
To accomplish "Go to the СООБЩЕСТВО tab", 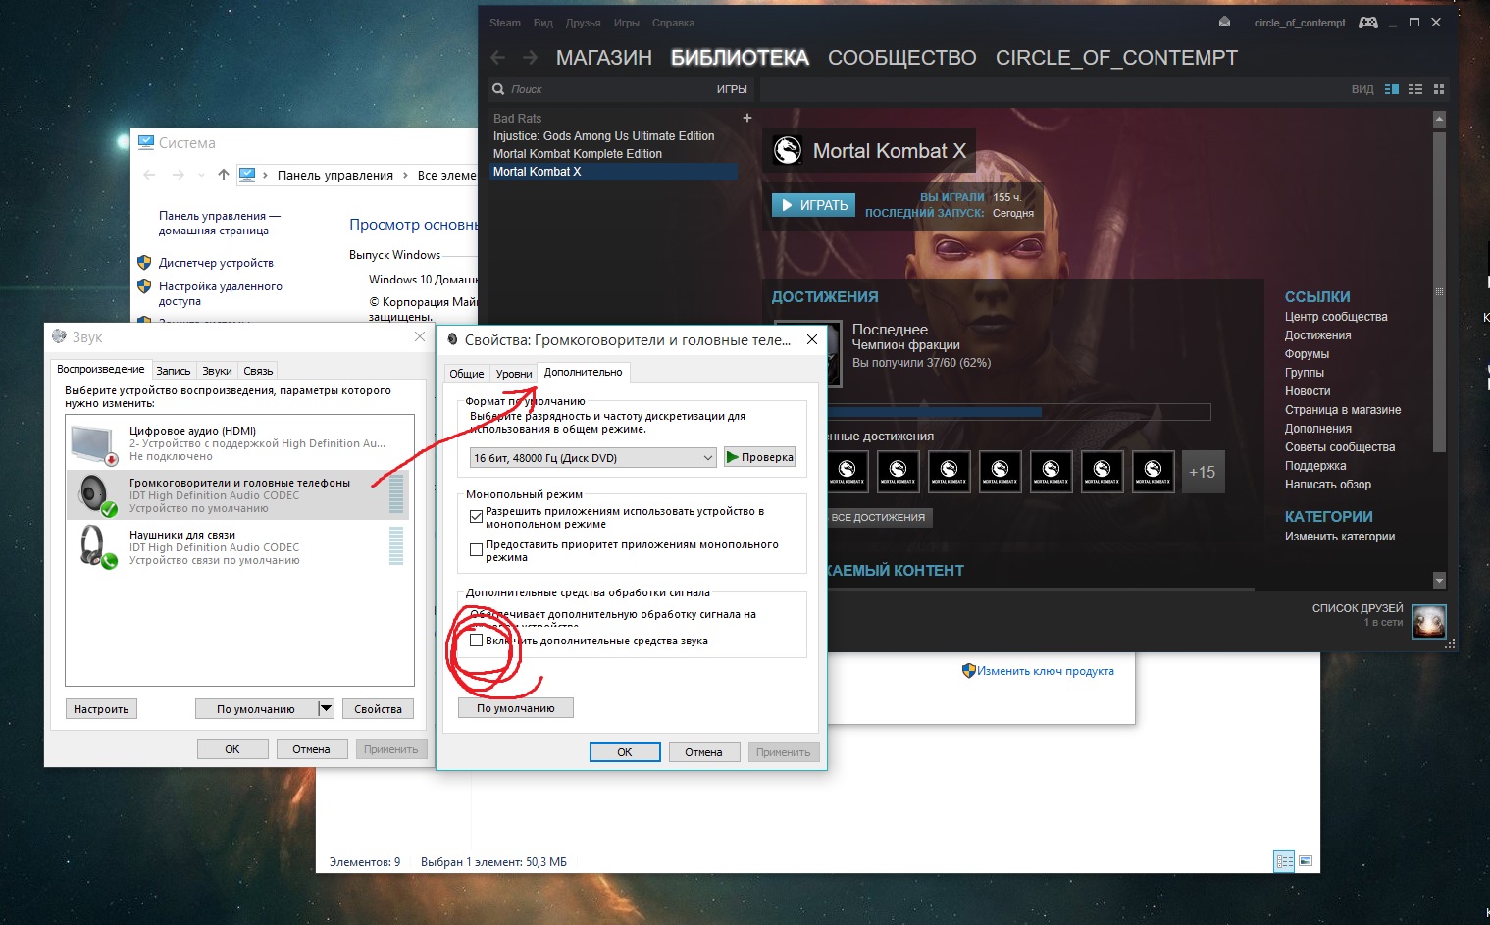I will [x=902, y=58].
